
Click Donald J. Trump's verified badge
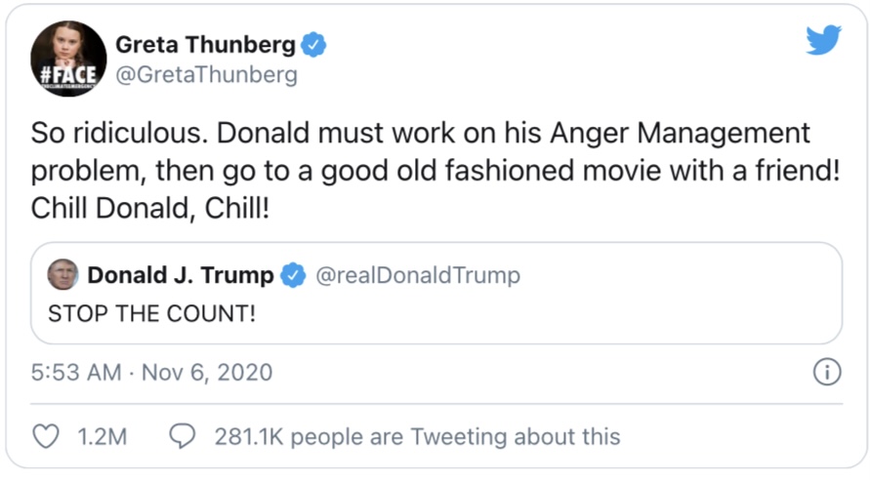(293, 276)
